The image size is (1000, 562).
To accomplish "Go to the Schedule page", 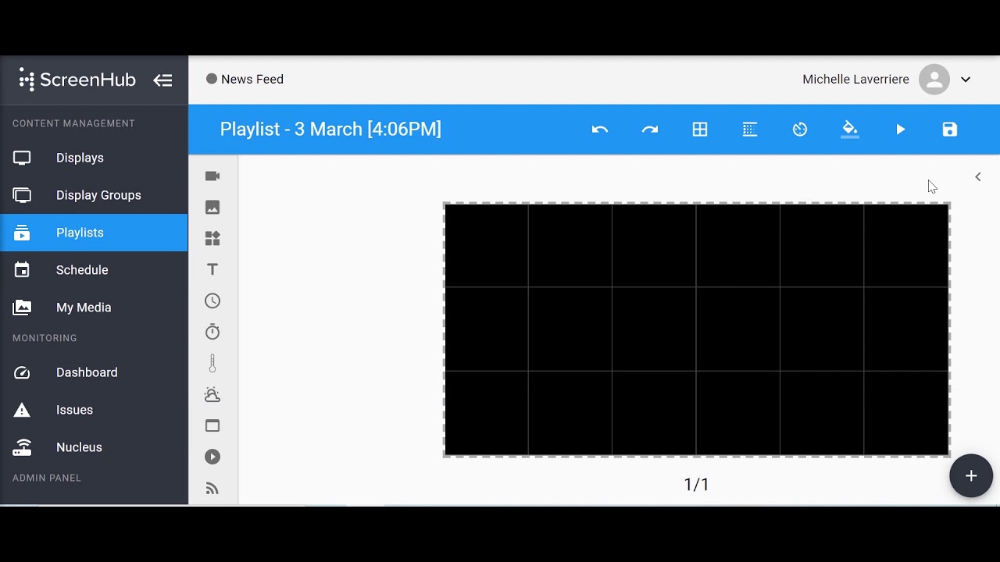I will [x=94, y=270].
